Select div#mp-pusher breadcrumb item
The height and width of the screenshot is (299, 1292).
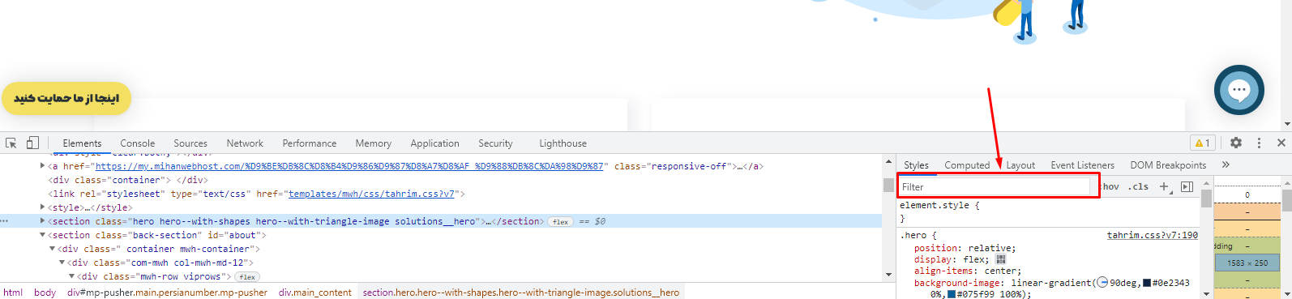(167, 293)
